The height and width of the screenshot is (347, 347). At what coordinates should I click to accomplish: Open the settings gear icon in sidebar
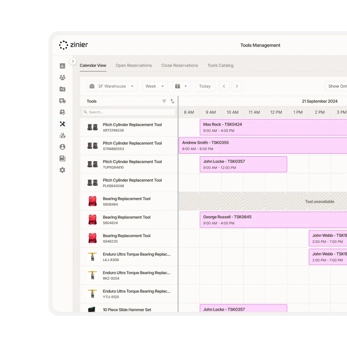click(62, 170)
